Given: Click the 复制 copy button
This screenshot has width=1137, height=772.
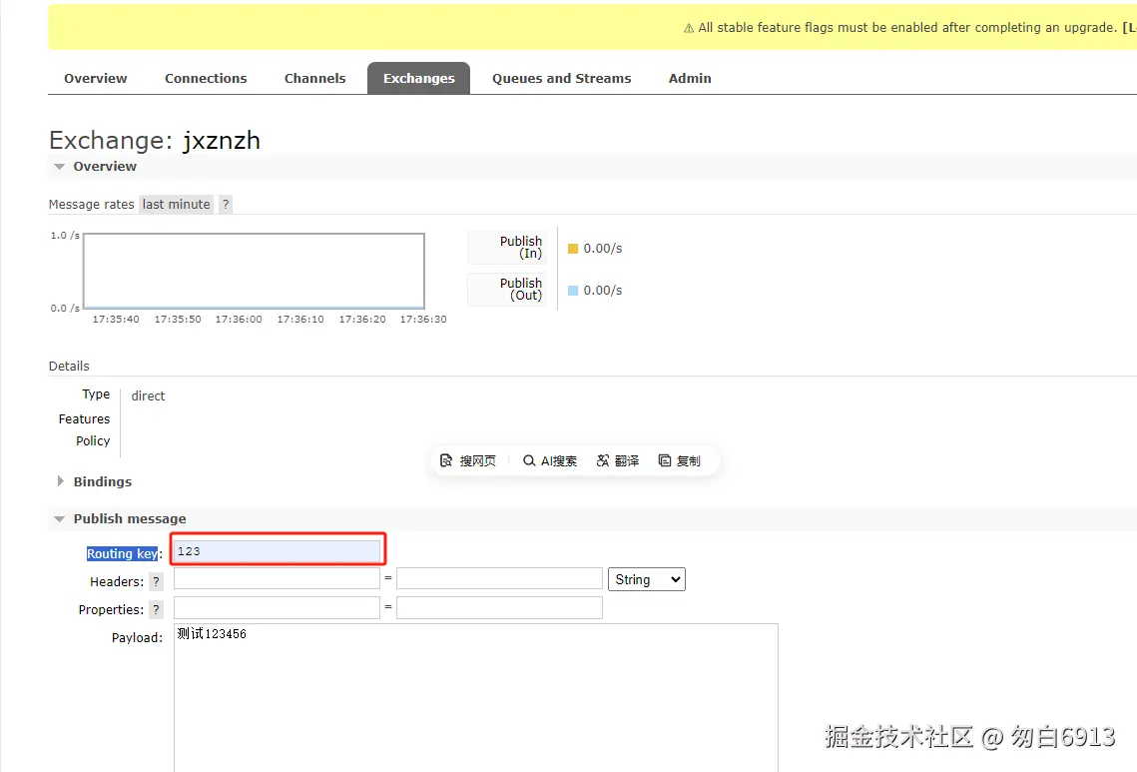Looking at the screenshot, I should coord(680,460).
